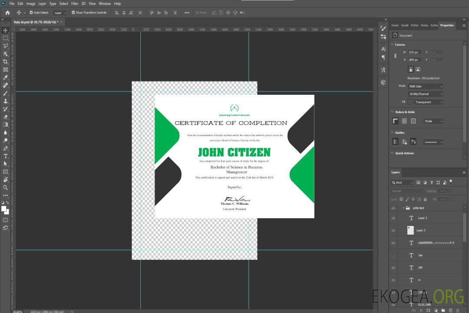Click the Home icon in options bar

click(7, 13)
